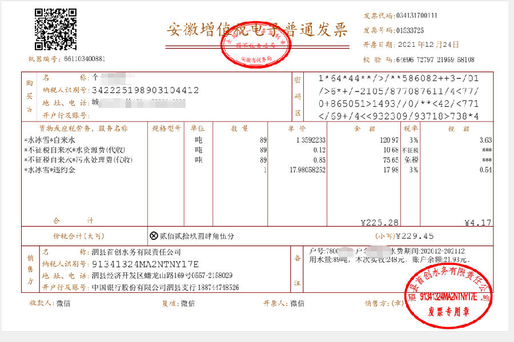Click unit price 17.98058252
The width and height of the screenshot is (514, 342).
(307, 170)
